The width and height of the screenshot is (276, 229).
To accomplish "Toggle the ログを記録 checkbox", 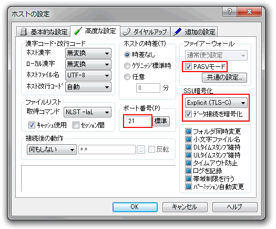I will [x=188, y=171].
